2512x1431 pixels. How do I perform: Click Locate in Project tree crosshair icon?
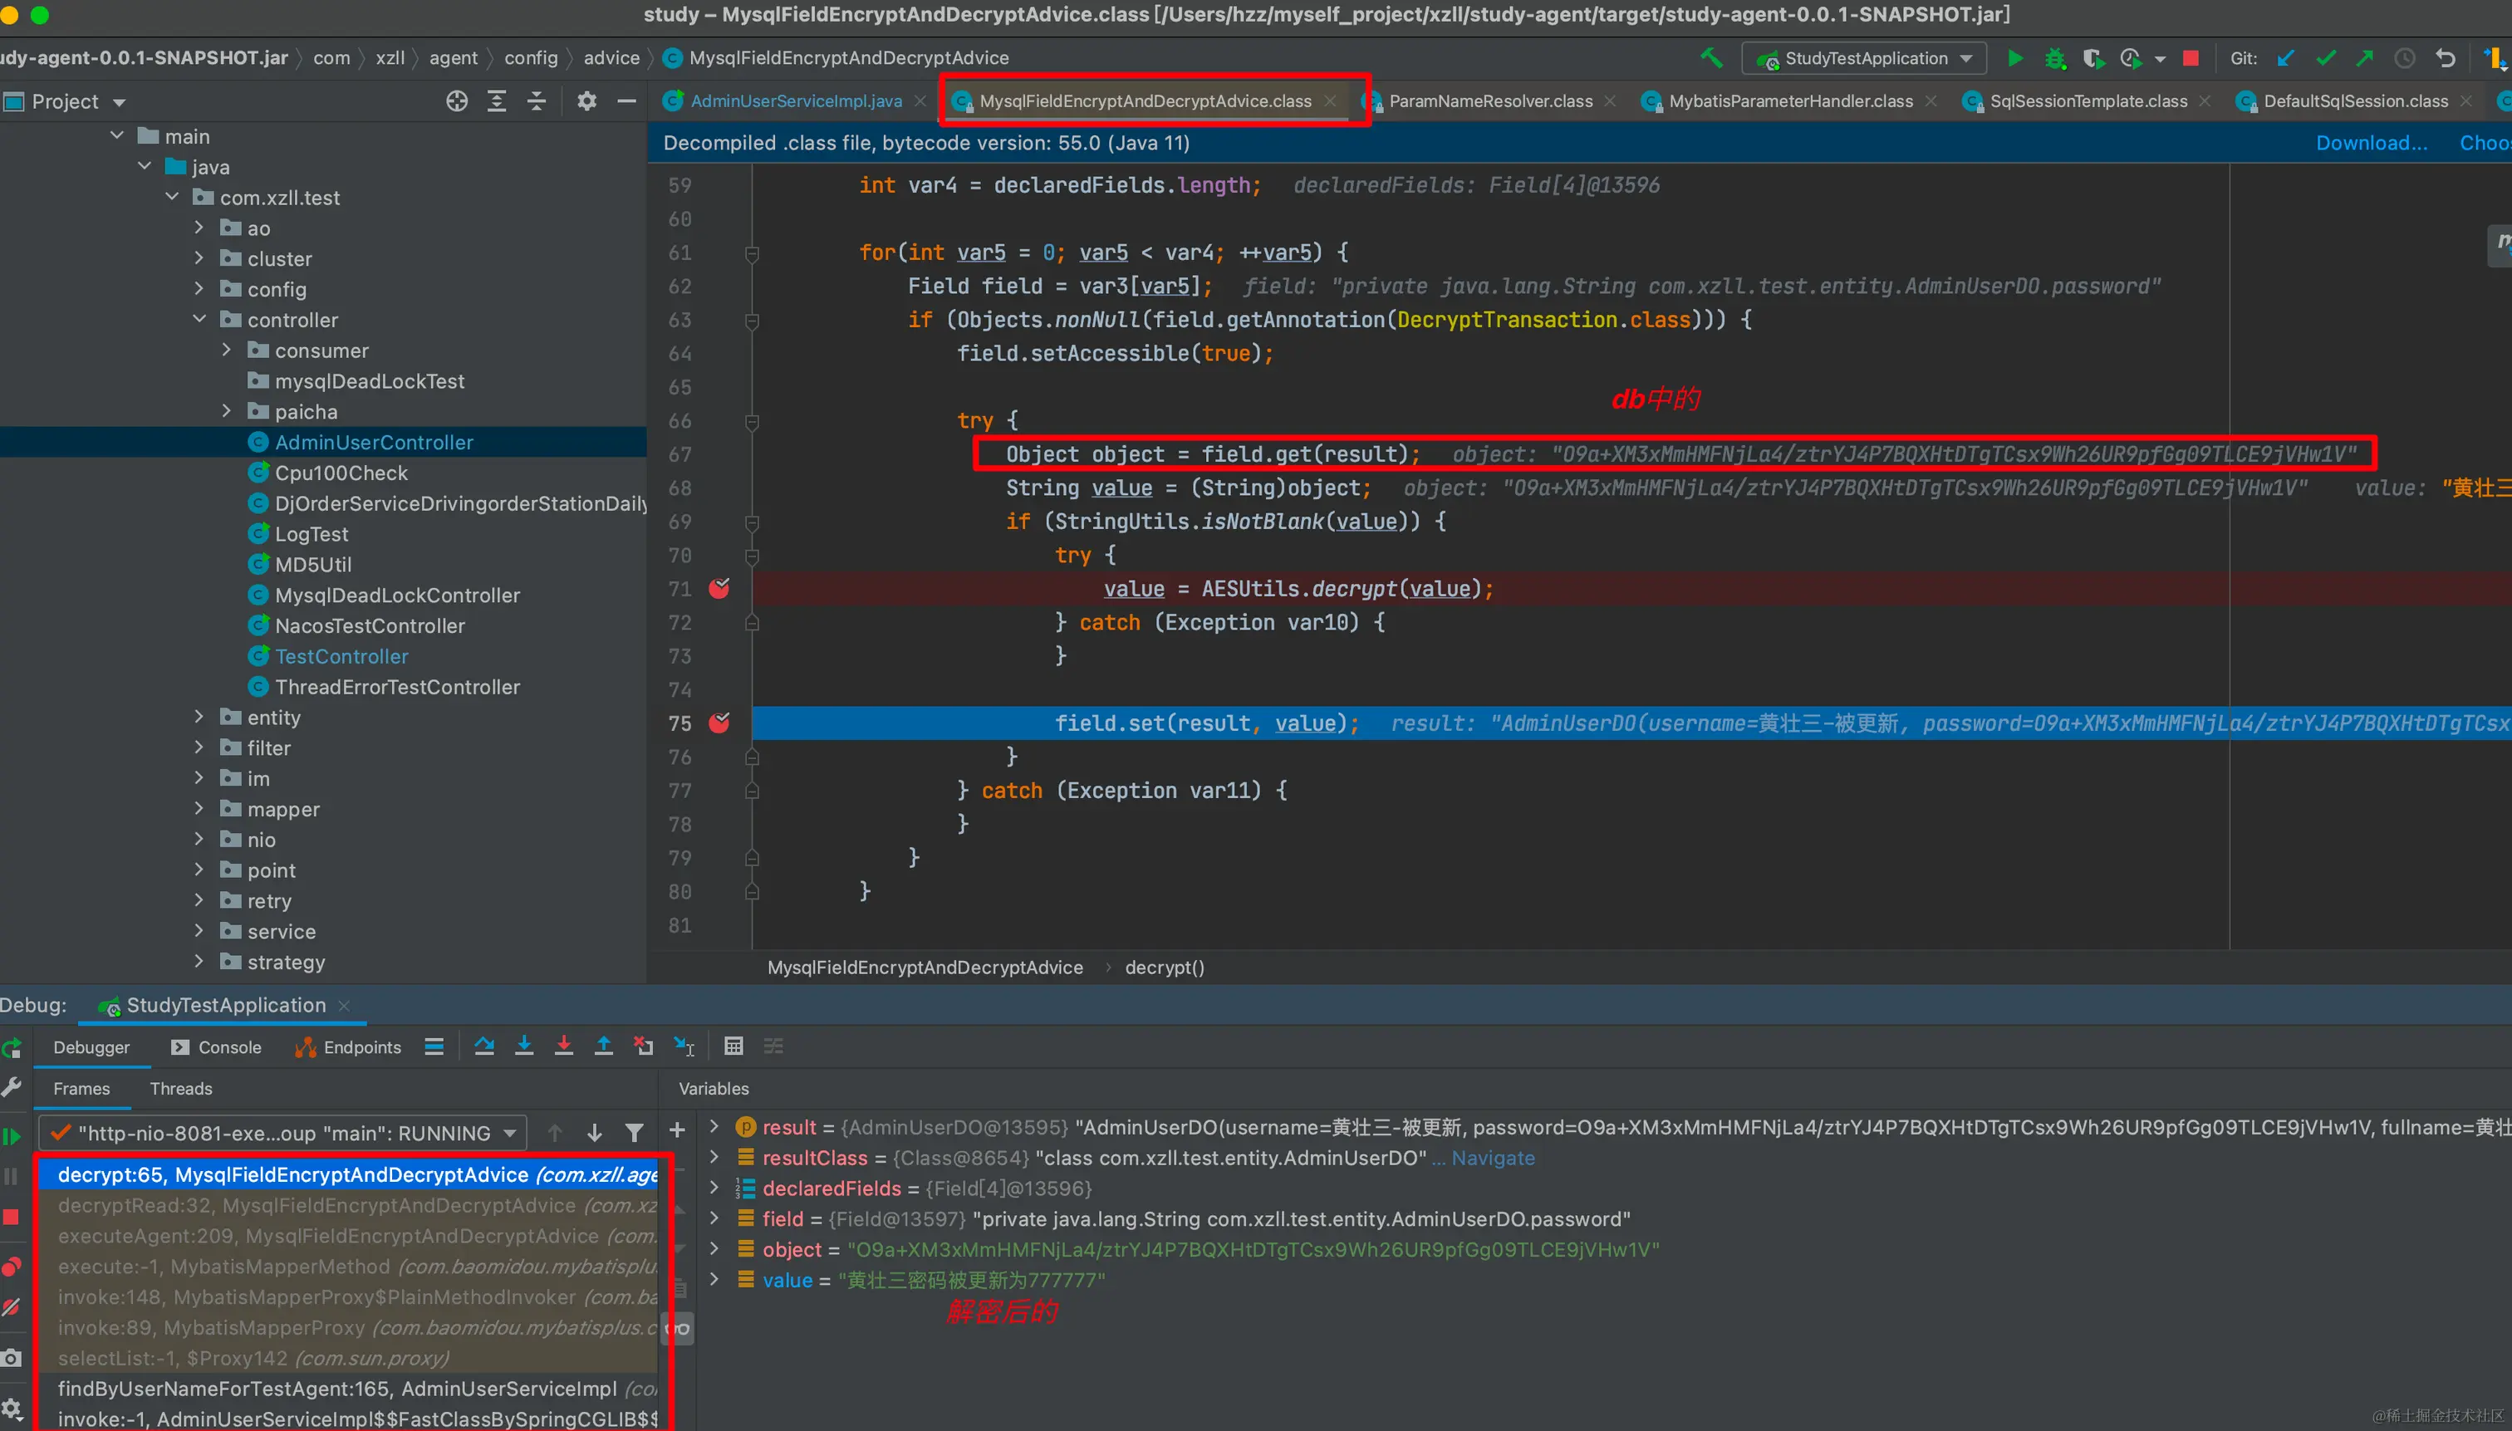point(457,101)
